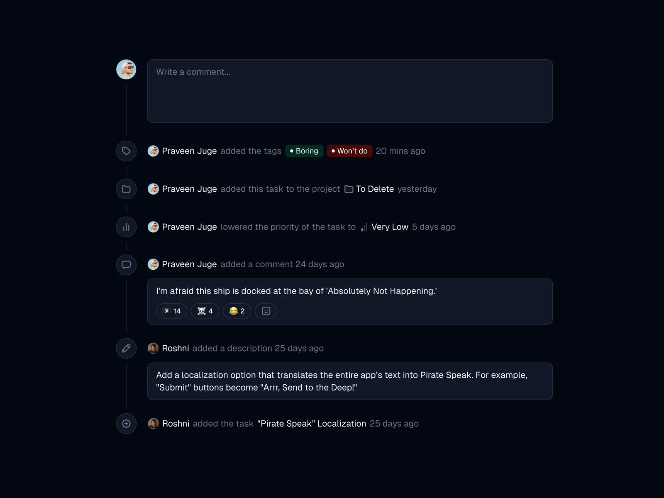Click the pencil edit timeline icon
The width and height of the screenshot is (664, 498).
click(x=126, y=348)
